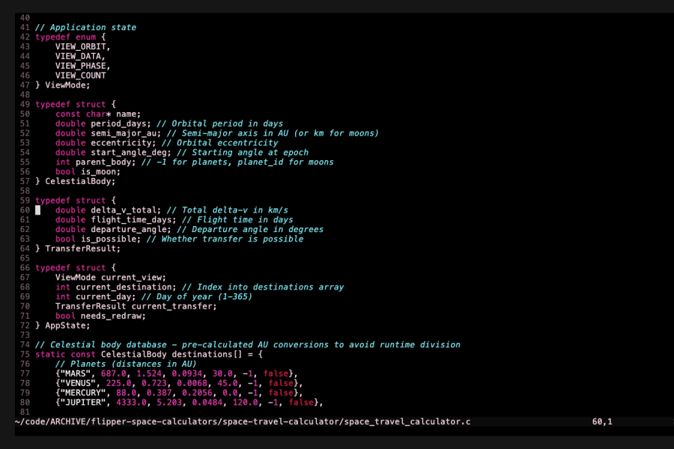Click the is_possible field name

pos(108,239)
